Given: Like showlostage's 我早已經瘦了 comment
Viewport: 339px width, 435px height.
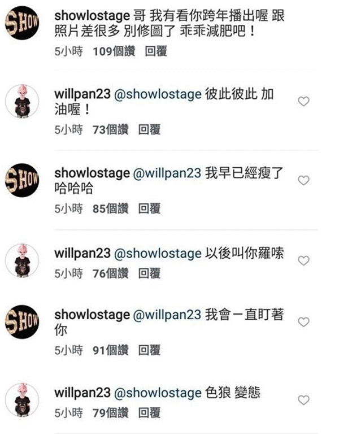Looking at the screenshot, I should tap(303, 180).
